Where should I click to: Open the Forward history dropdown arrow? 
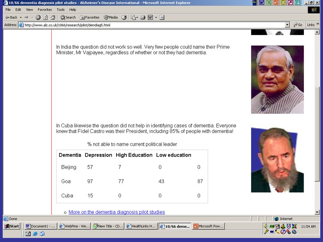[x=32, y=17]
